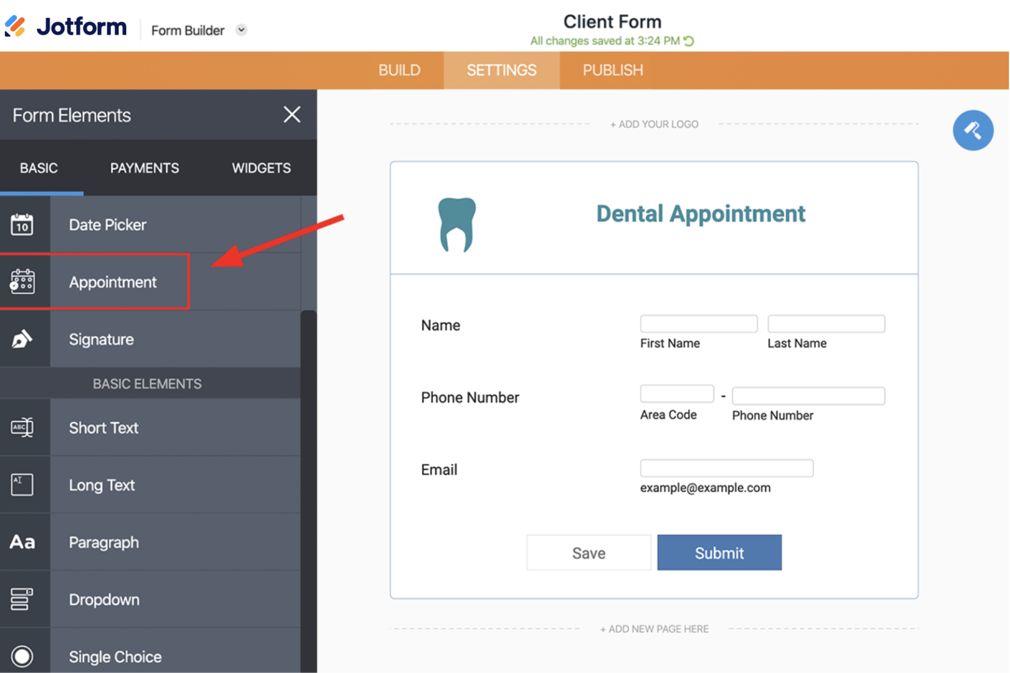Viewport: 1010px width, 673px height.
Task: Click the Paragraph Aa icon
Action: [x=22, y=542]
